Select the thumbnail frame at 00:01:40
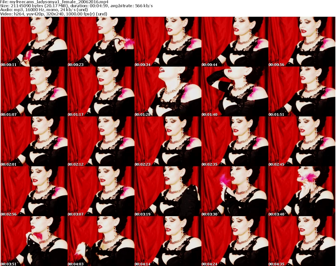 click(235, 92)
